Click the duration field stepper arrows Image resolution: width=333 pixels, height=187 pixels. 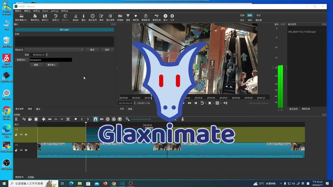47,55
